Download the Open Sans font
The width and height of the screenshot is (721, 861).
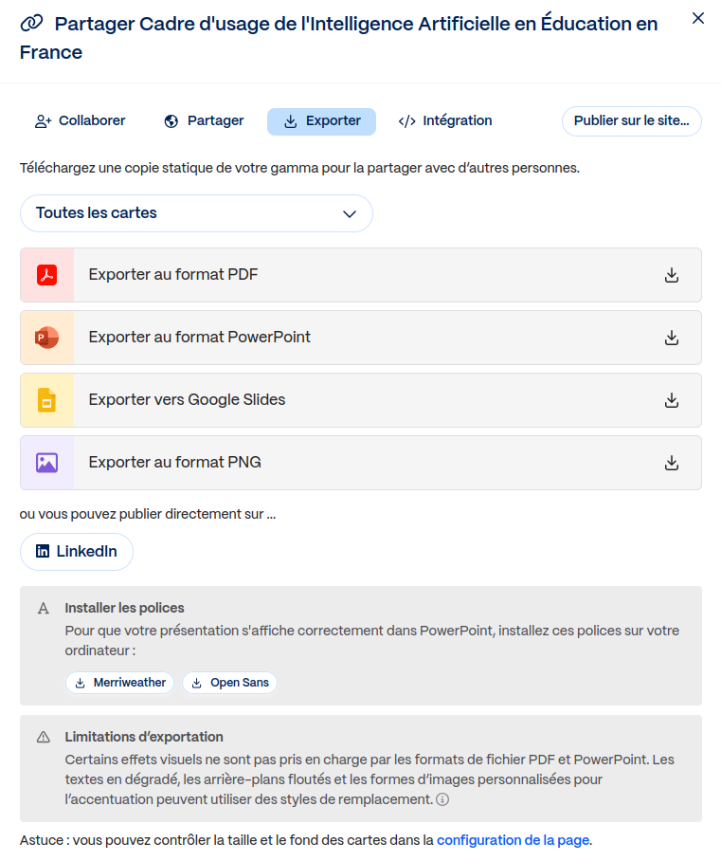click(x=229, y=683)
